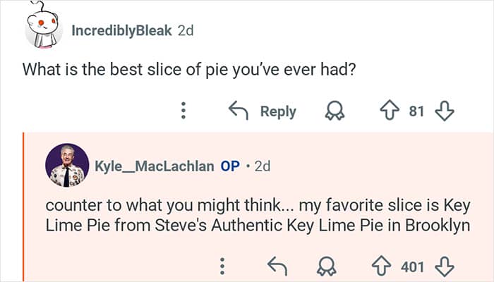The image size is (494, 282).
Task: Visit the Kyle__MacLachlan username link
Action: coord(154,166)
